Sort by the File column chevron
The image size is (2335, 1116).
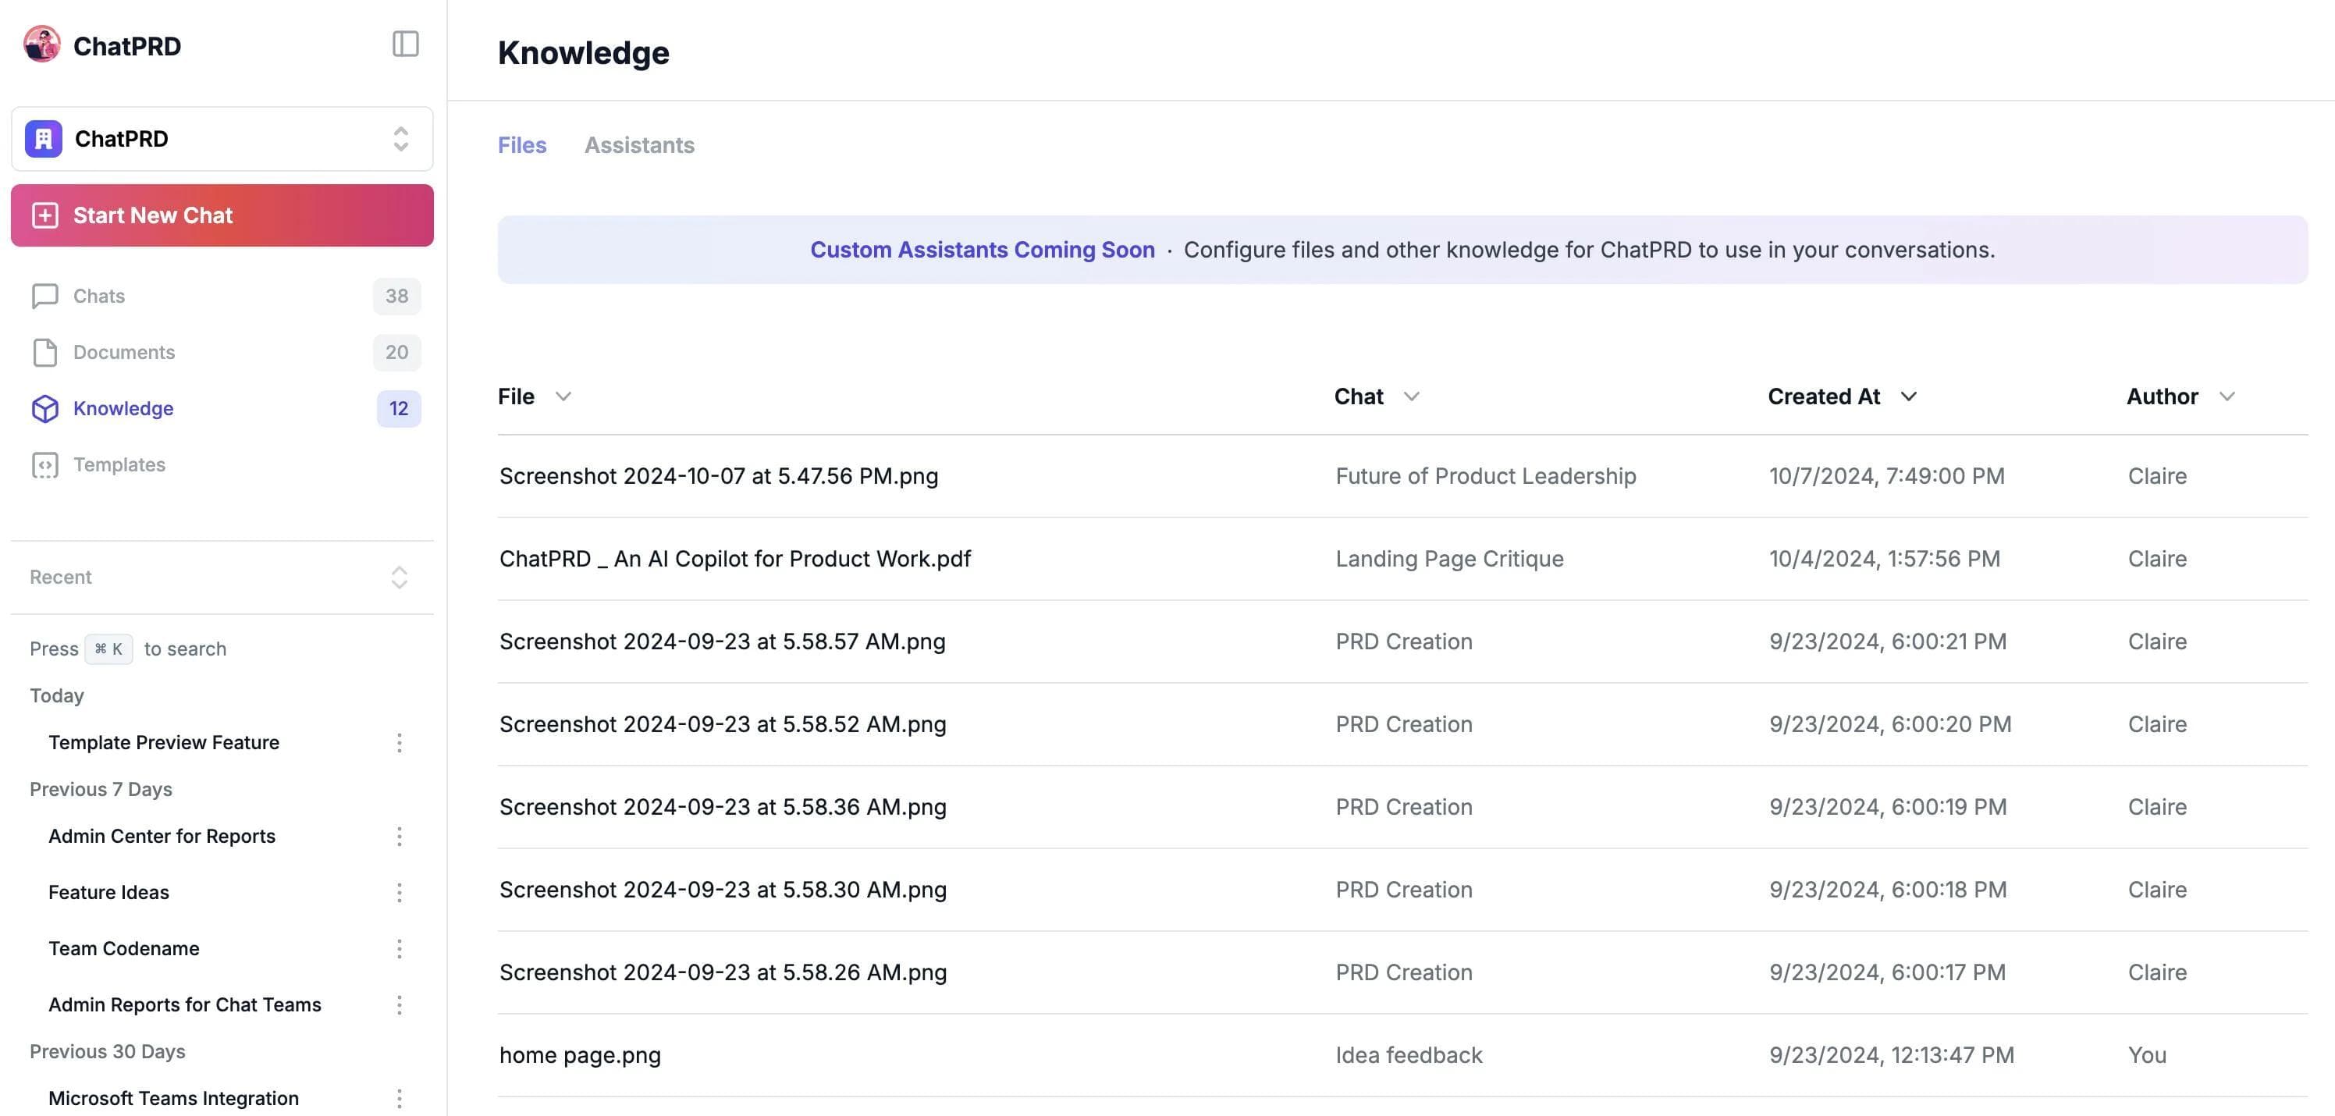pos(563,396)
